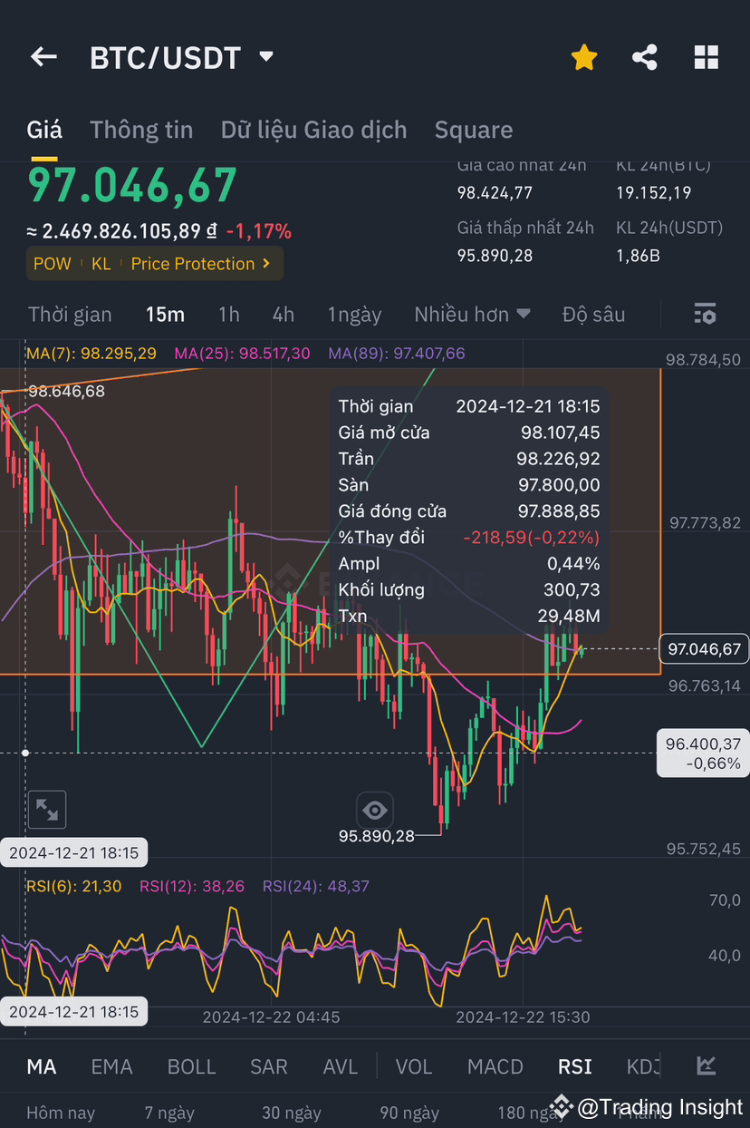Viewport: 750px width, 1128px height.
Task: Open the chart display settings icon
Action: click(x=705, y=313)
